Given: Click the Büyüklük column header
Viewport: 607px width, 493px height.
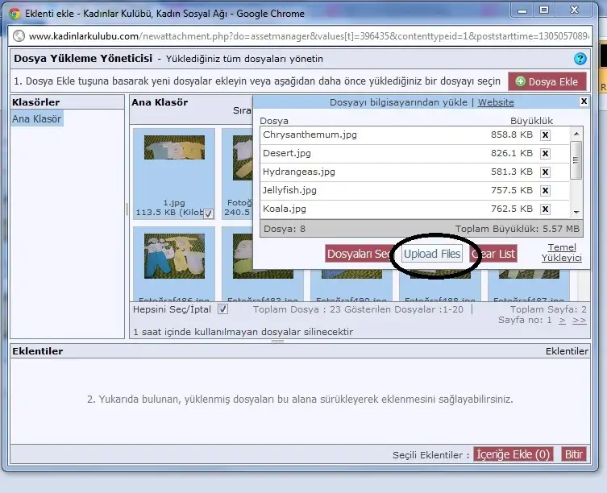Looking at the screenshot, I should pyautogui.click(x=531, y=121).
